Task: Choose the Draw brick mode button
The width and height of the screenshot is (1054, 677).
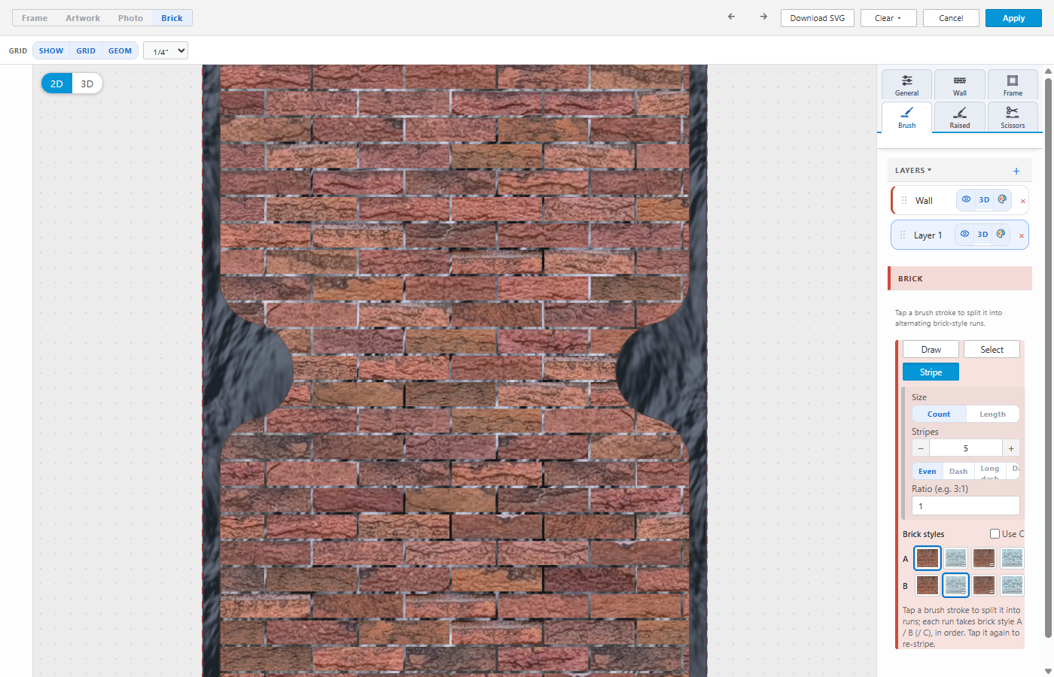Action: click(931, 349)
